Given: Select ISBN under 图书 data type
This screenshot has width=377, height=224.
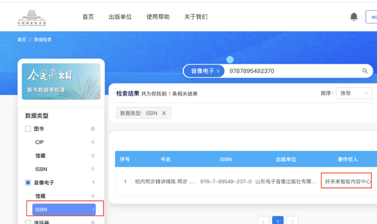Looking at the screenshot, I should click(41, 169).
